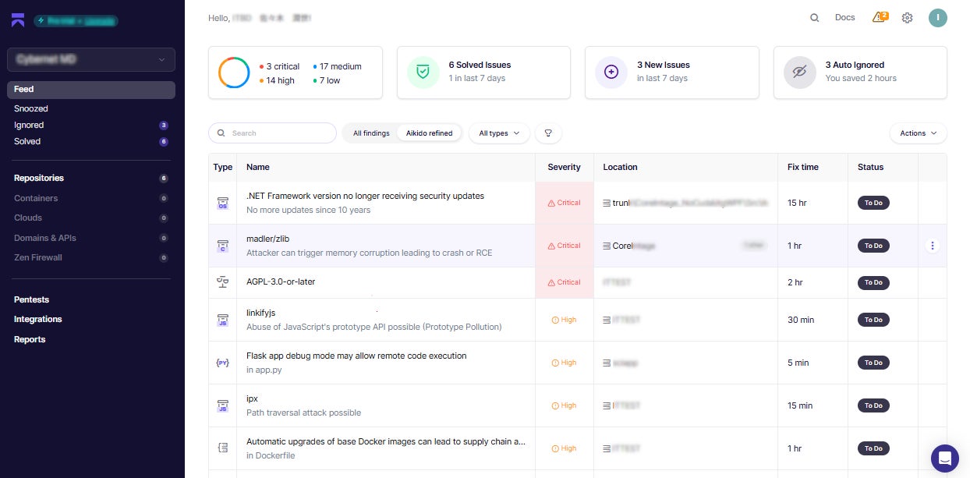Open the Docs link
This screenshot has height=478, width=970.
pyautogui.click(x=844, y=17)
